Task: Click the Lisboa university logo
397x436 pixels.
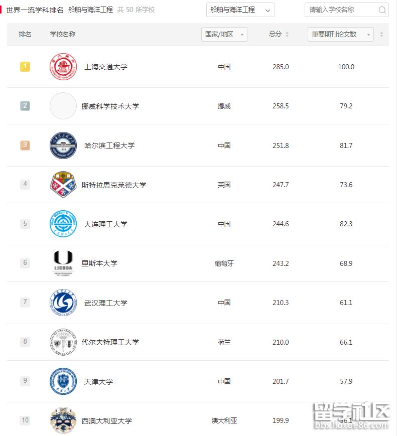Action: (x=63, y=263)
